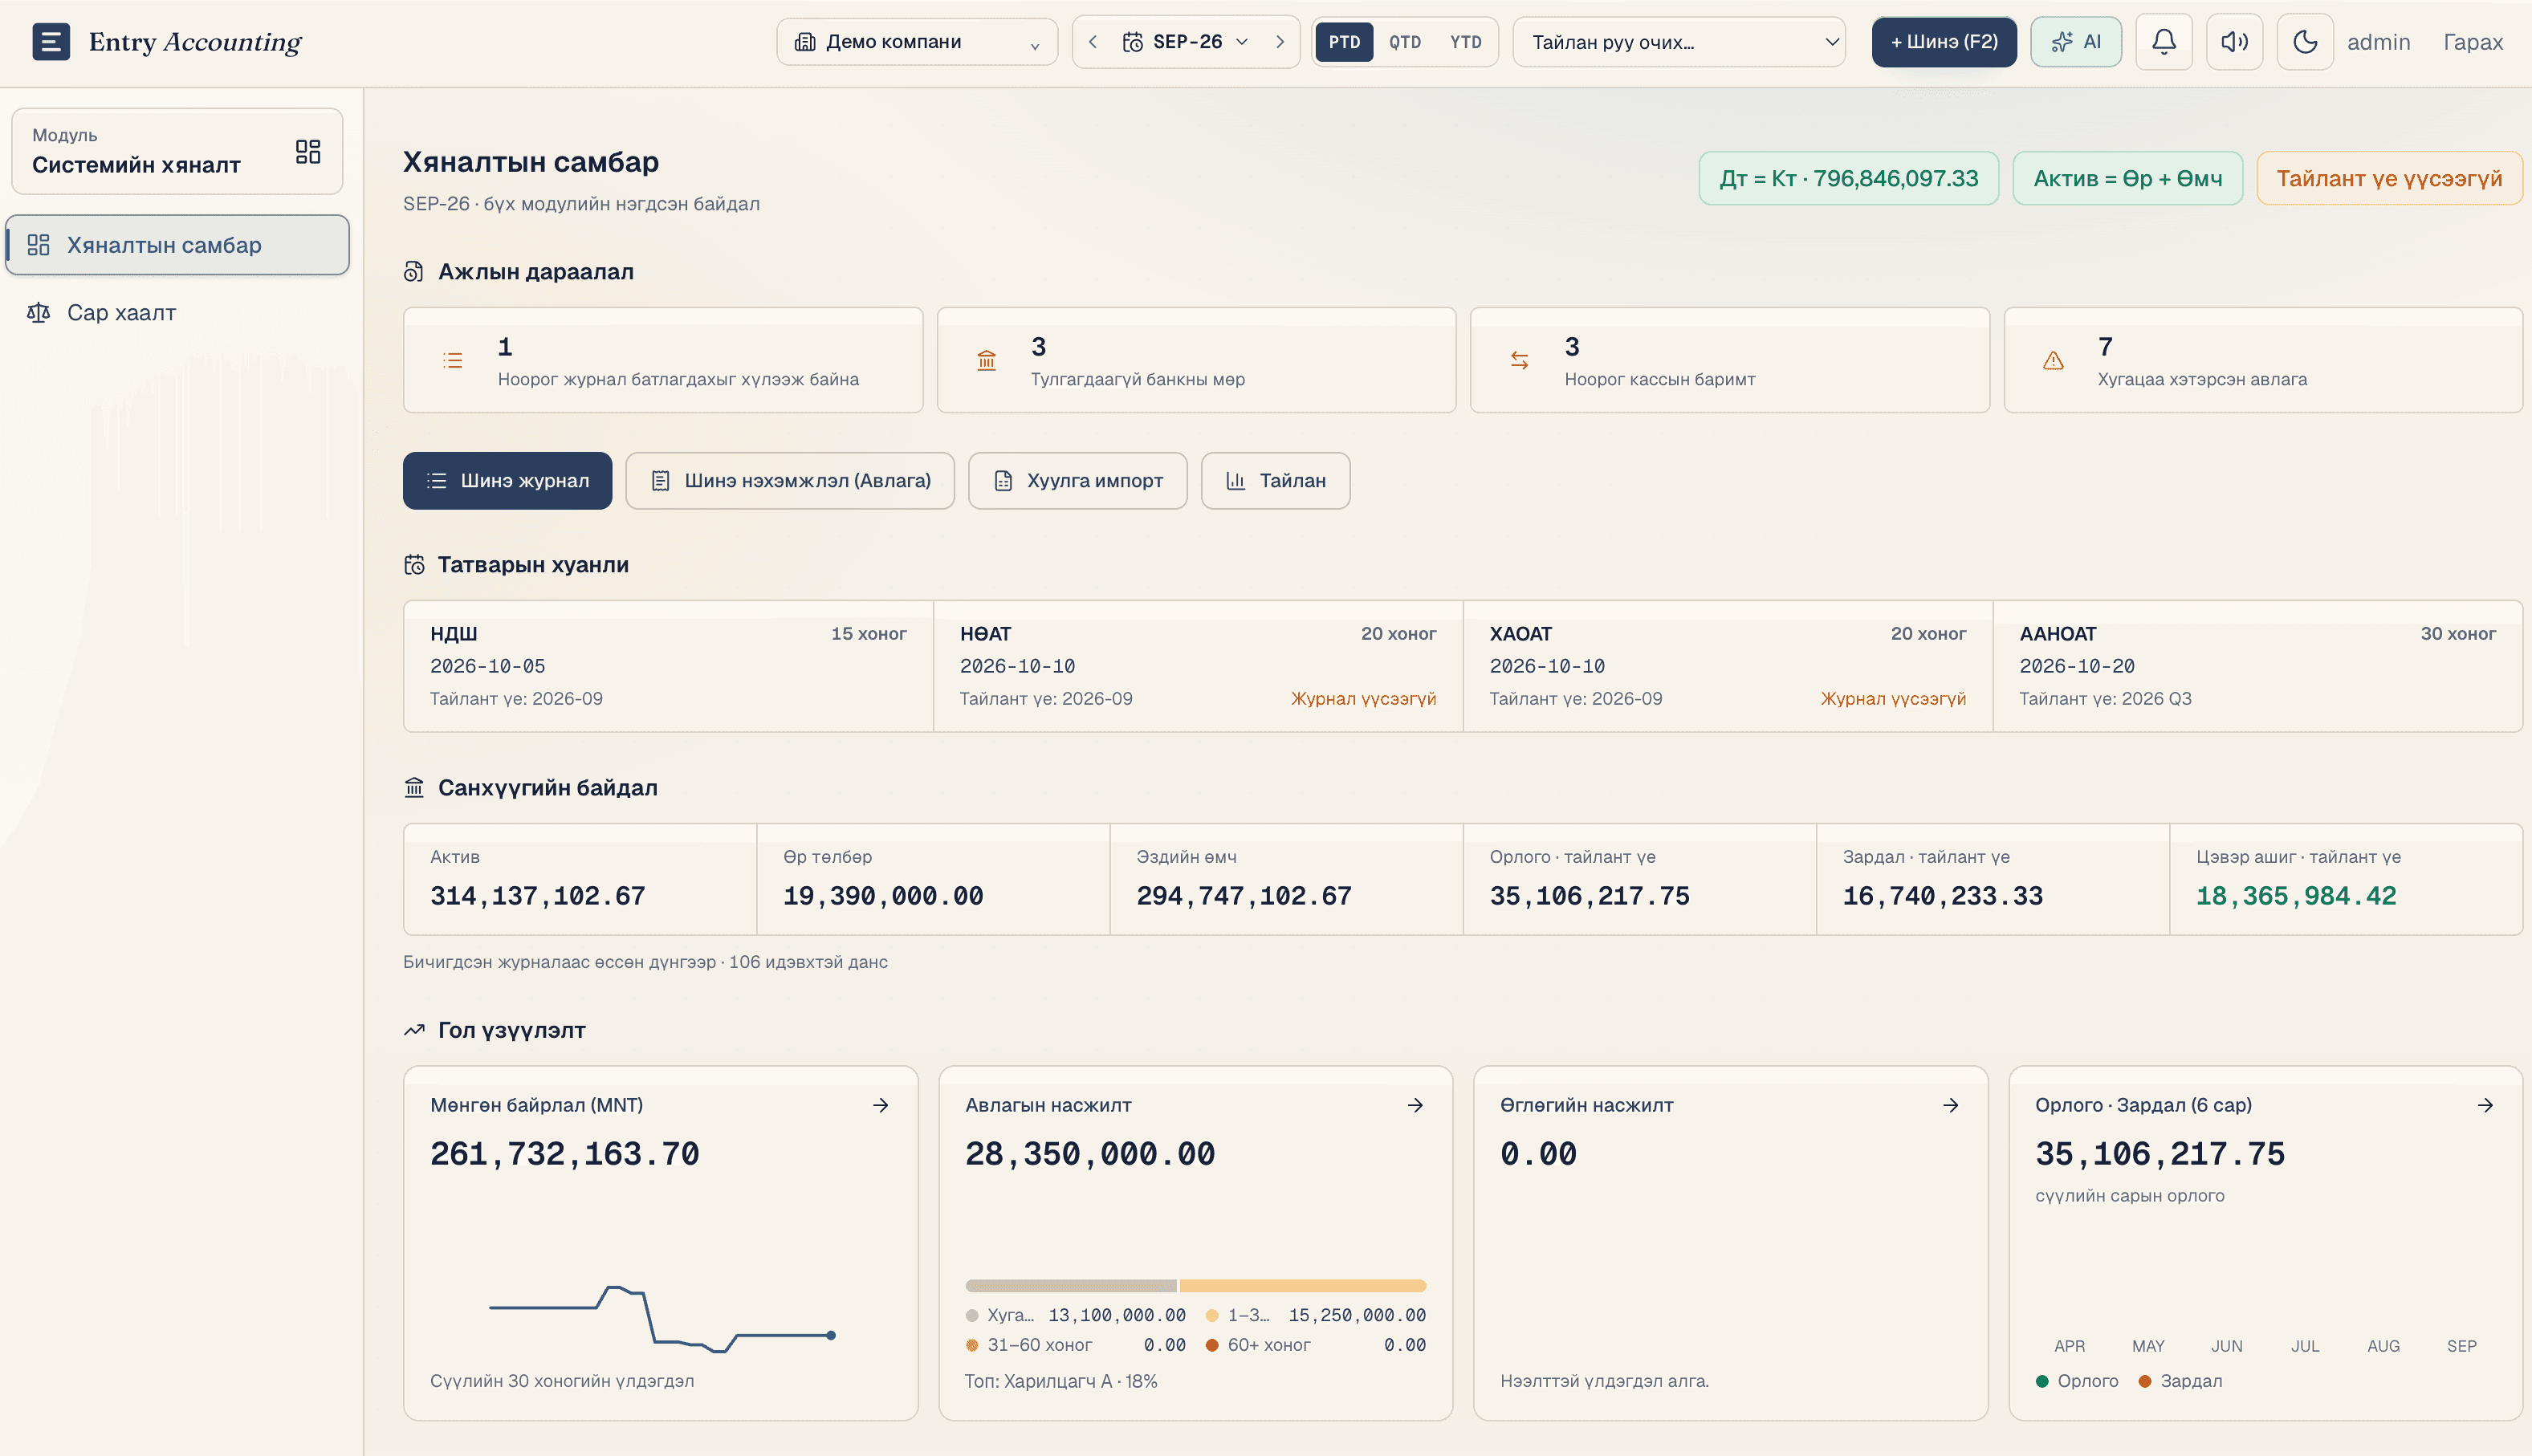This screenshot has width=2532, height=1456.
Task: Click the Хуулга импорт button
Action: pos(1078,481)
